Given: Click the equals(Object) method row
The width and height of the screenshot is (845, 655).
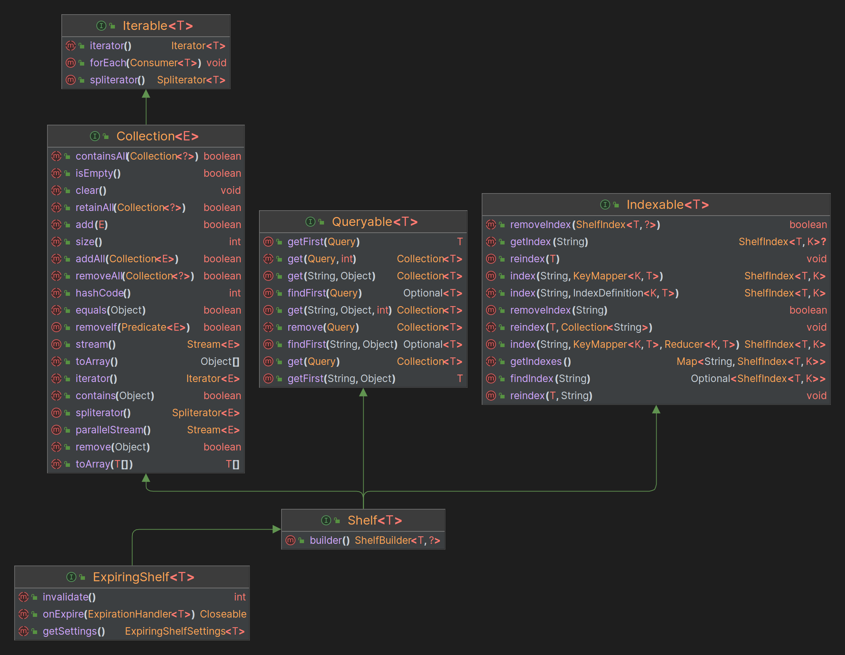Looking at the screenshot, I should (146, 310).
